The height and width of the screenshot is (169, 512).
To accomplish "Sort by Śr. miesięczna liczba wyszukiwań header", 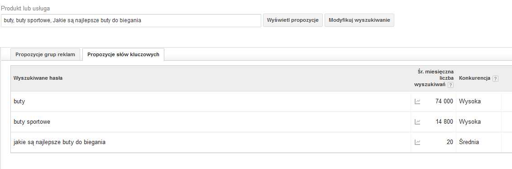I will tap(433, 78).
